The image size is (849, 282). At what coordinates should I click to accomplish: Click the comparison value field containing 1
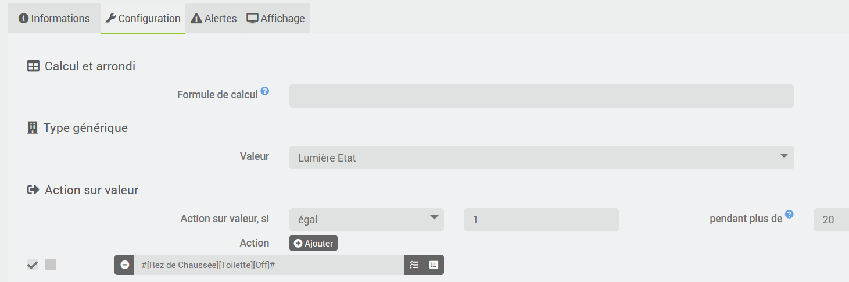point(542,220)
